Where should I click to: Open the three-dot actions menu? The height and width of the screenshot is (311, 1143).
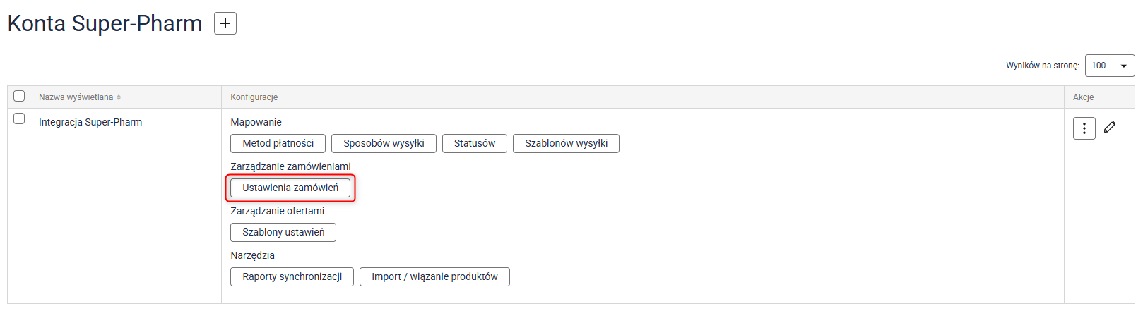pyautogui.click(x=1084, y=128)
